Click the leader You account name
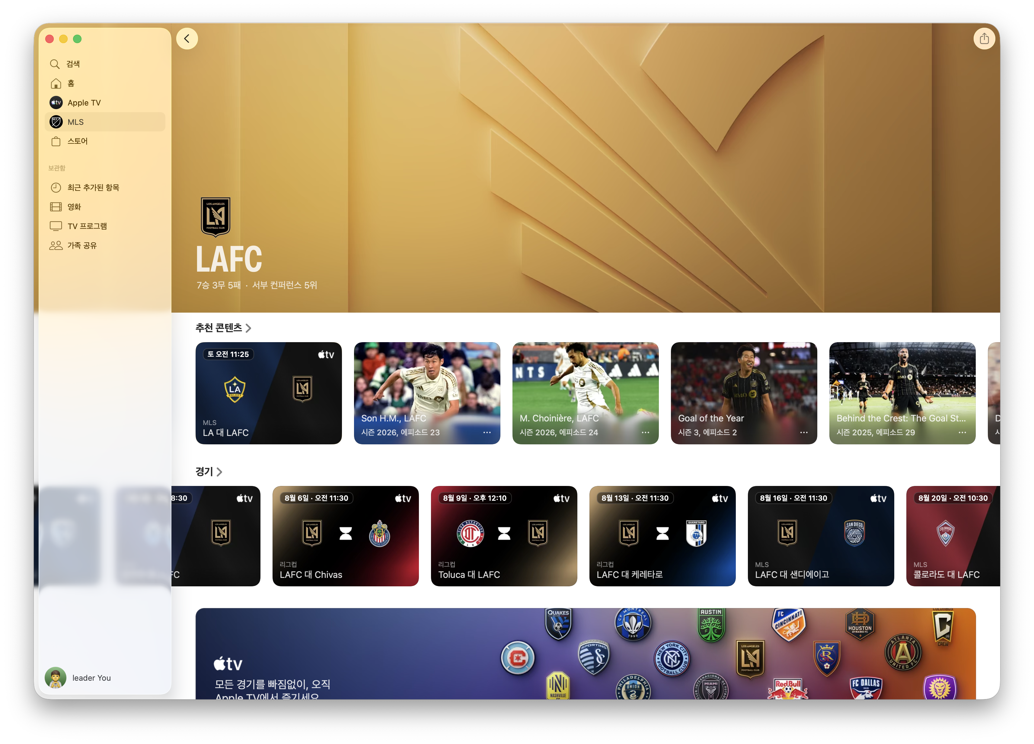 [x=92, y=678]
